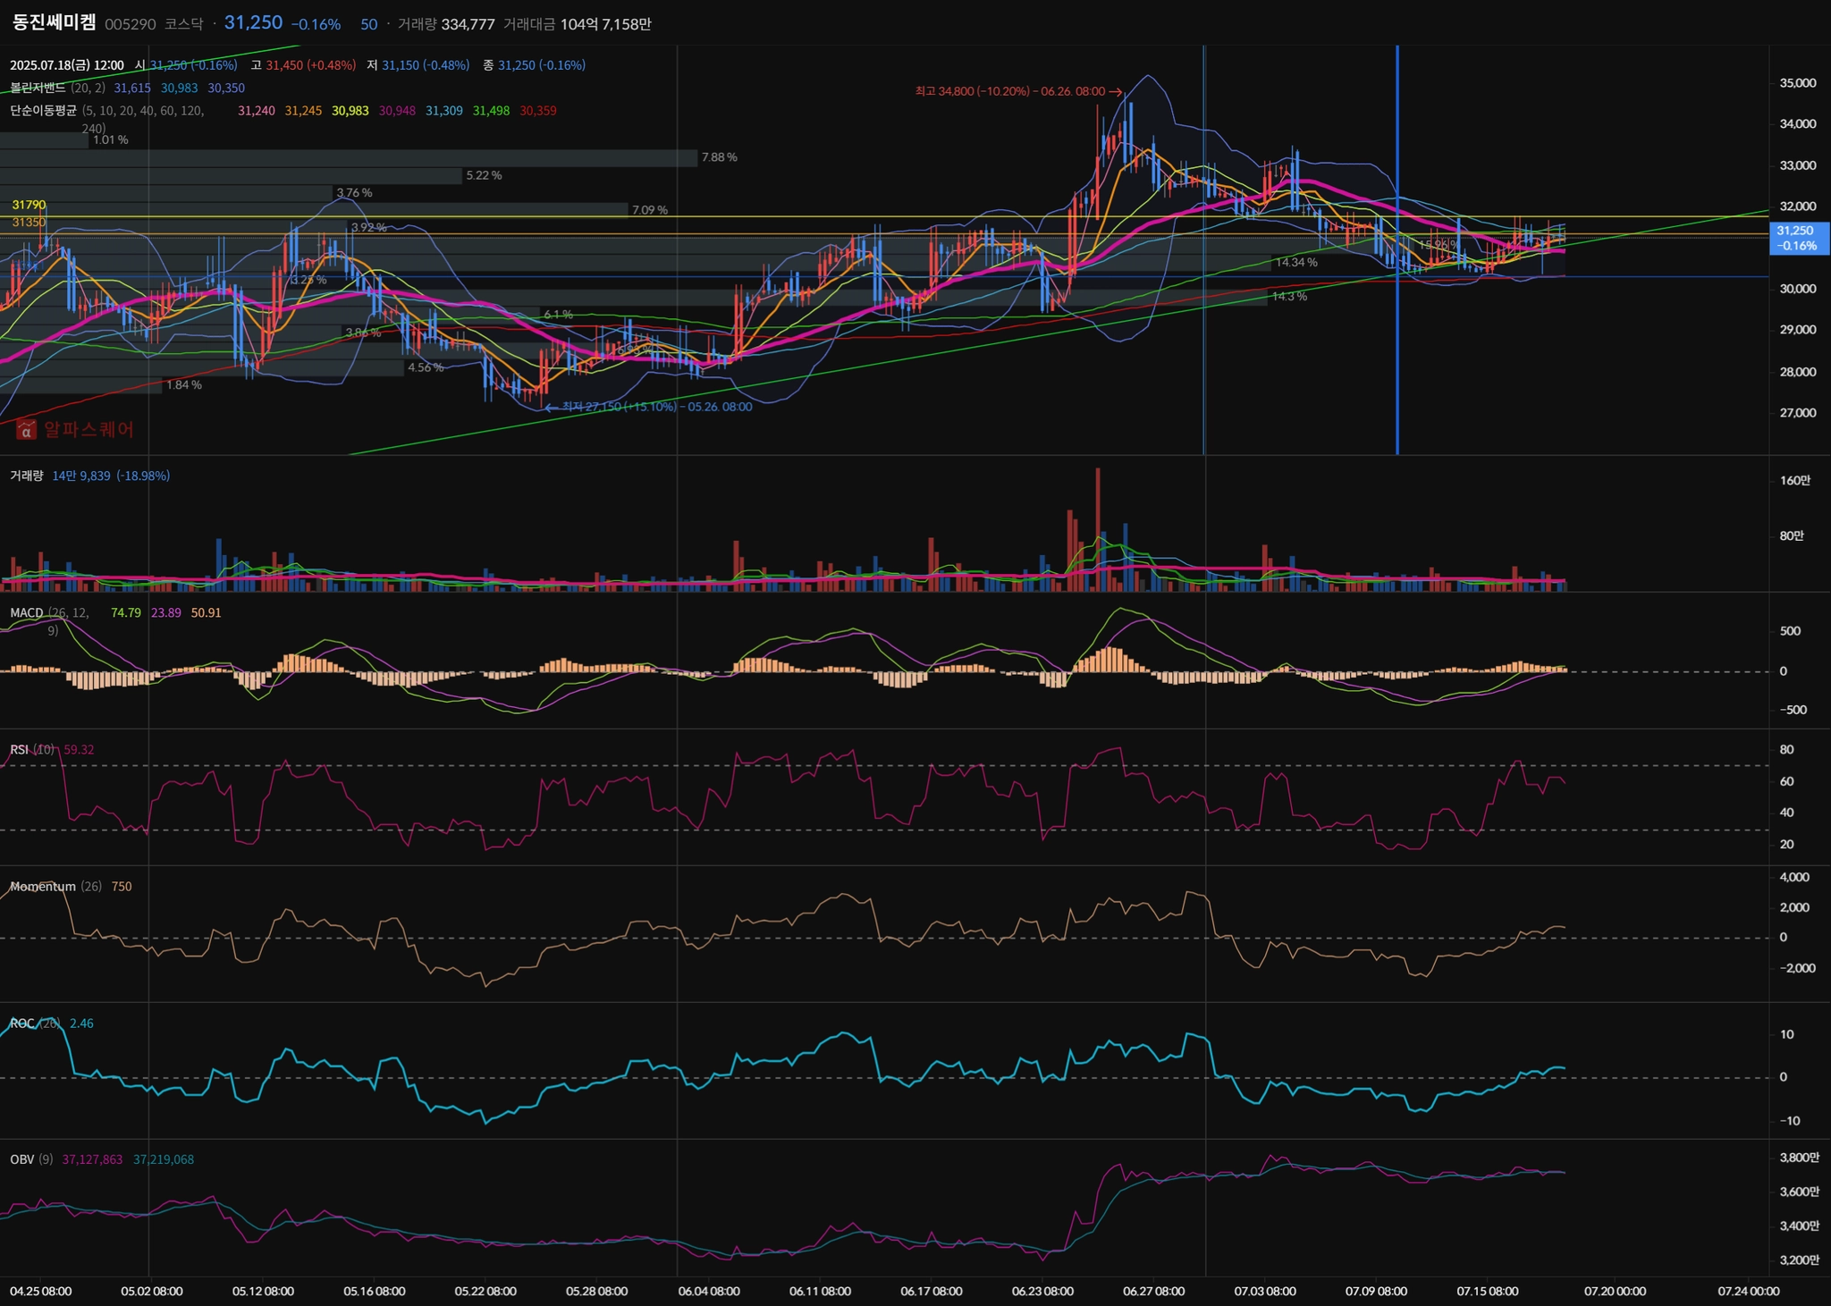Image resolution: width=1831 pixels, height=1306 pixels.
Task: Select the 볼린저밴드 indicator label
Action: click(38, 88)
